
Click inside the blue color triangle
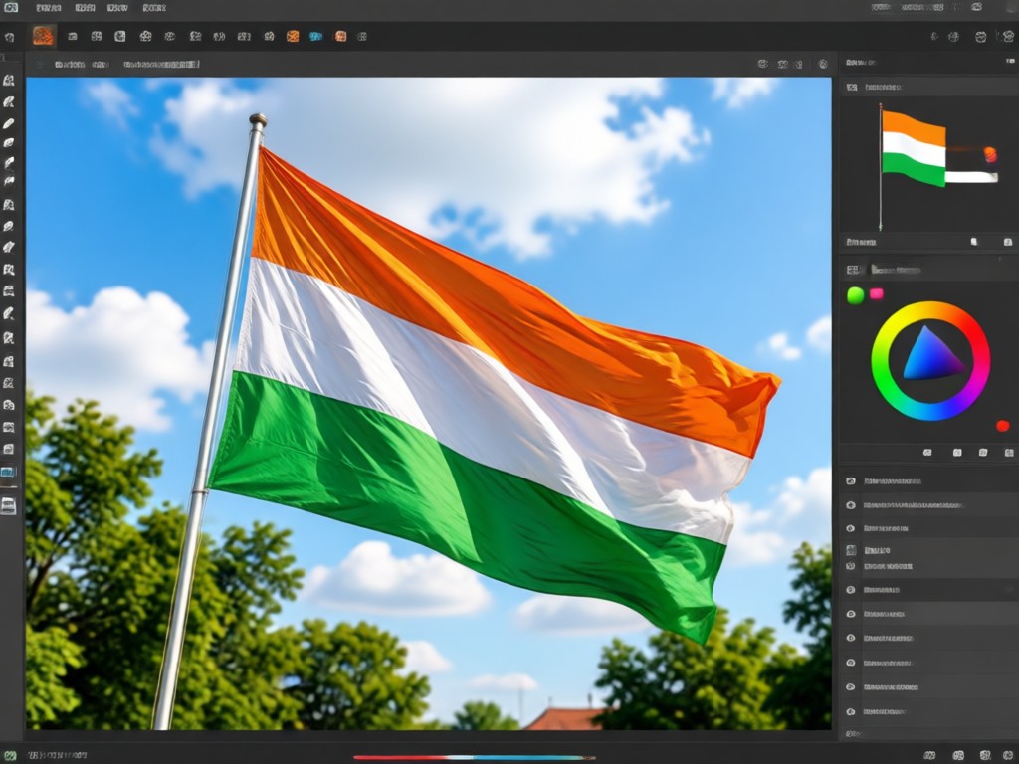coord(929,357)
